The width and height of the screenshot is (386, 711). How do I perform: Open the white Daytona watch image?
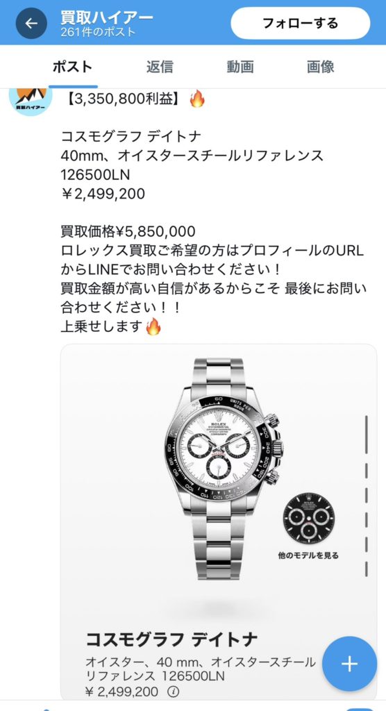click(224, 469)
